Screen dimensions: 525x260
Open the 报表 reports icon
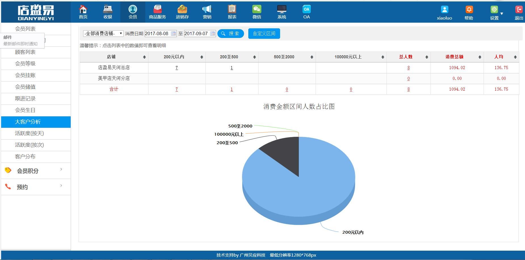(x=232, y=9)
